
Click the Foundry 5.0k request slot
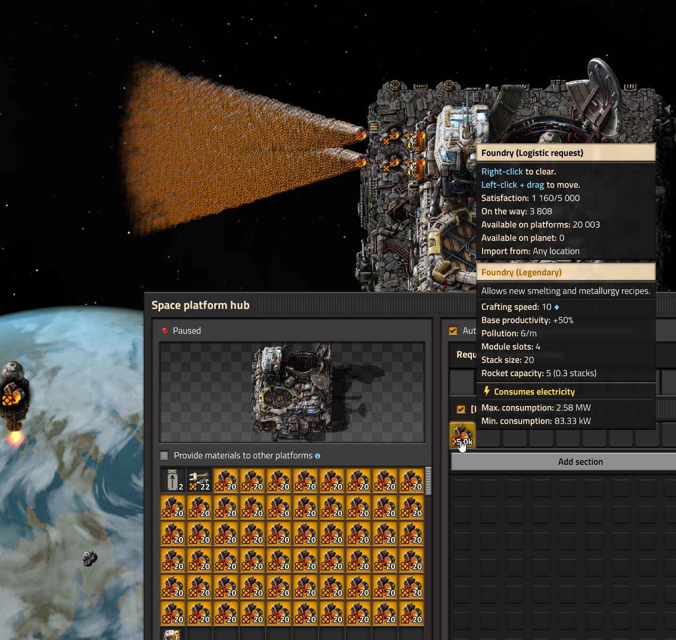coord(462,435)
